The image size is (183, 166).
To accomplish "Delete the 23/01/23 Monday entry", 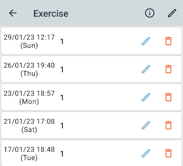I will click(168, 97).
